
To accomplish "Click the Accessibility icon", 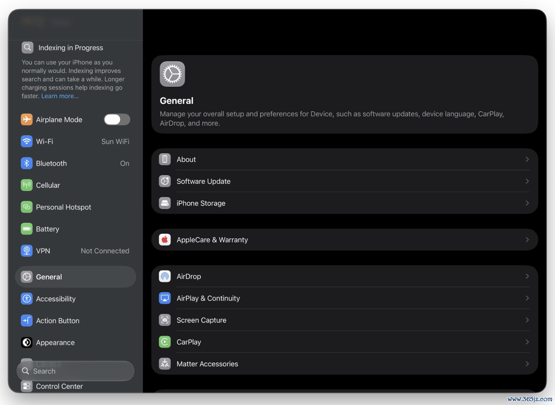I will point(27,299).
